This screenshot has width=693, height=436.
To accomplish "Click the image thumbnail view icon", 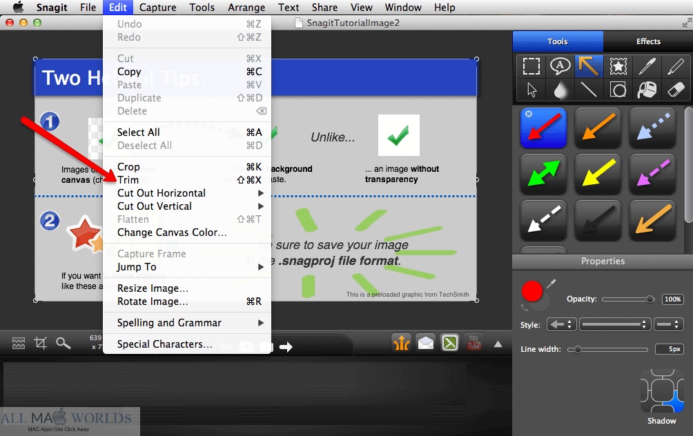I will (x=19, y=344).
